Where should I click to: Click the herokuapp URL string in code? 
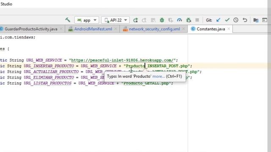(122, 60)
